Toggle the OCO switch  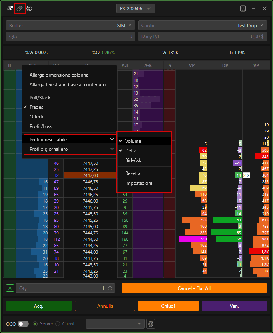point(24,324)
